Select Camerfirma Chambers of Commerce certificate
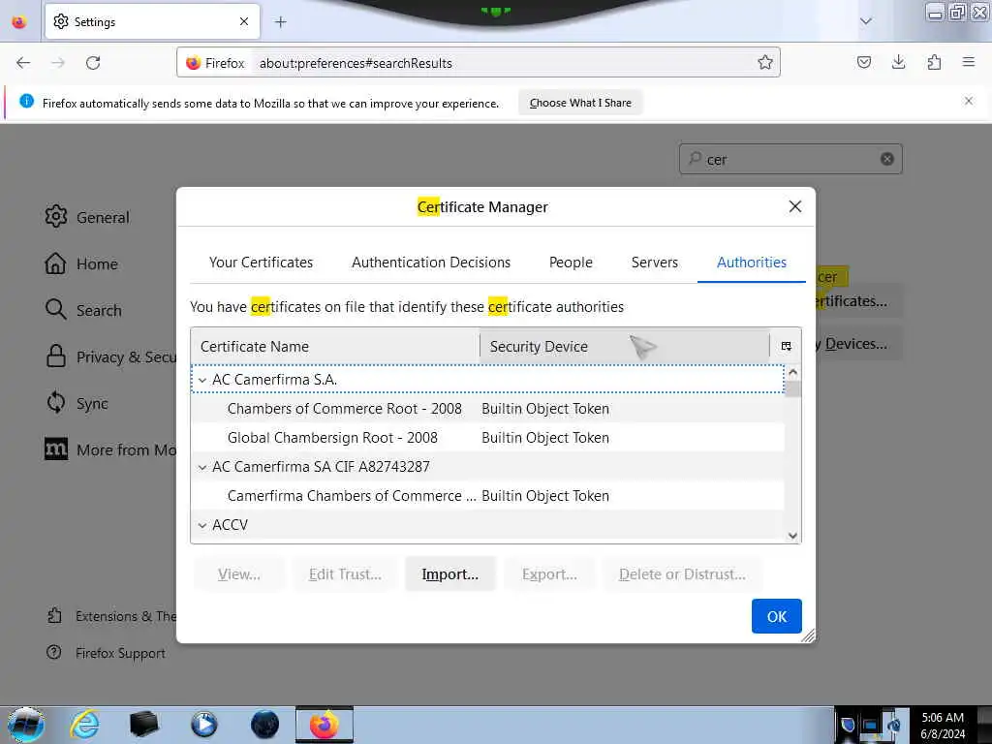Viewport: 992px width, 744px height. point(488,496)
